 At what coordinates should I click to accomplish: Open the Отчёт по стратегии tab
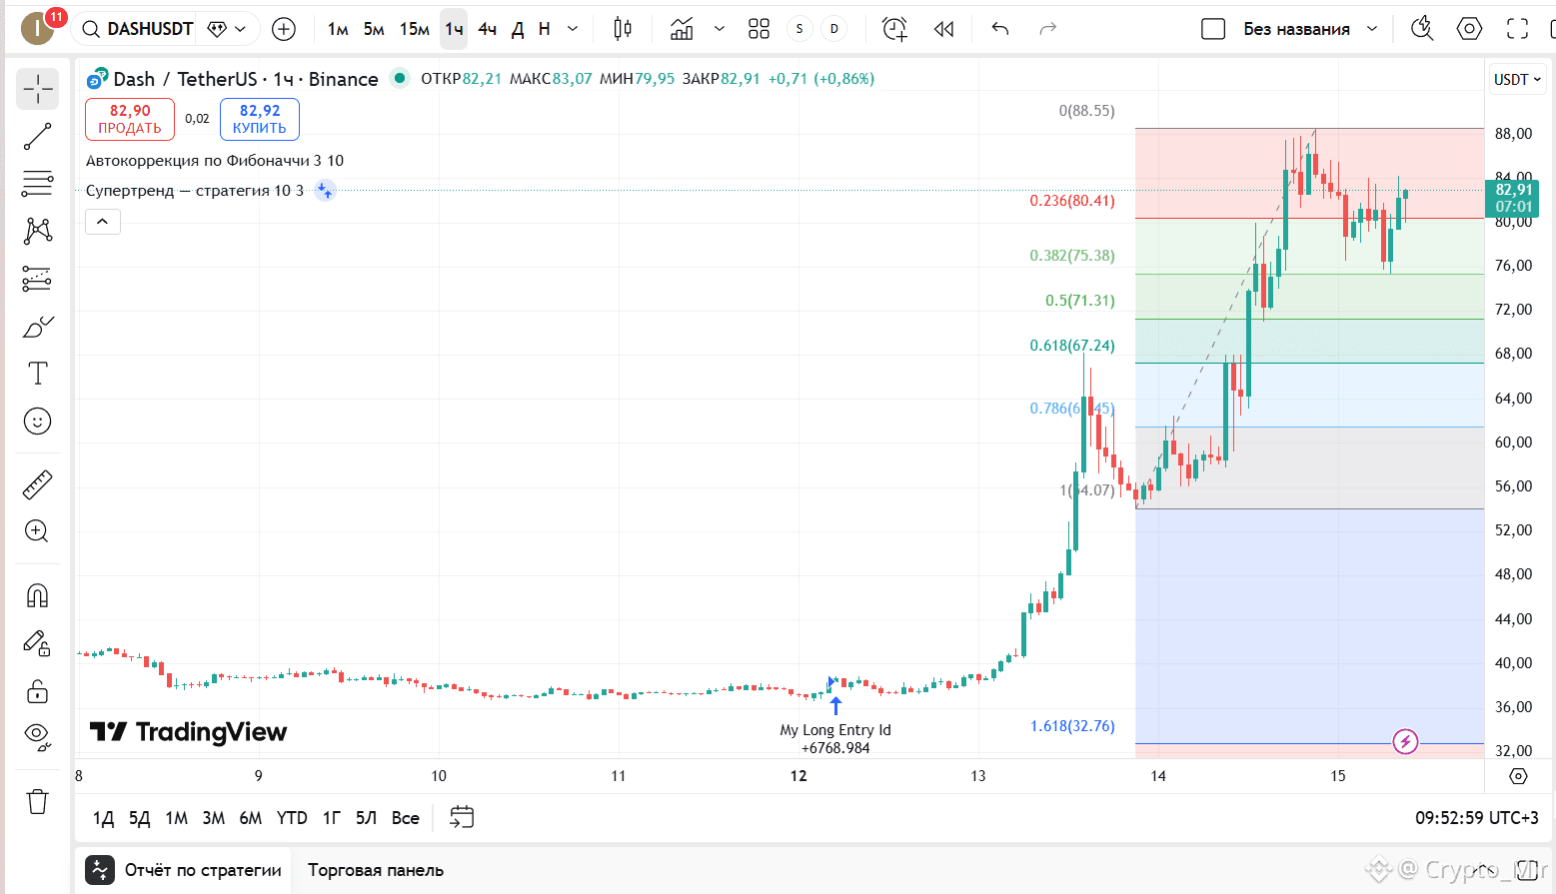(184, 870)
